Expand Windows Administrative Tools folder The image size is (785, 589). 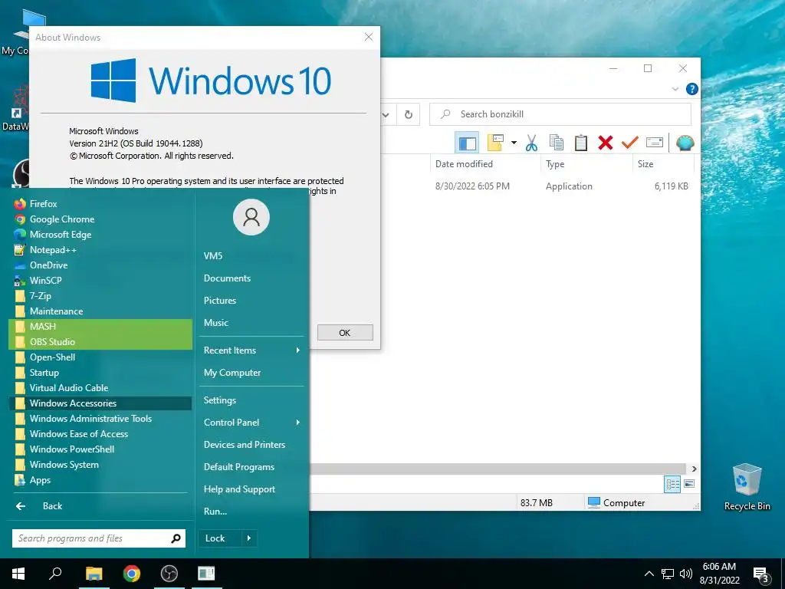(100, 419)
